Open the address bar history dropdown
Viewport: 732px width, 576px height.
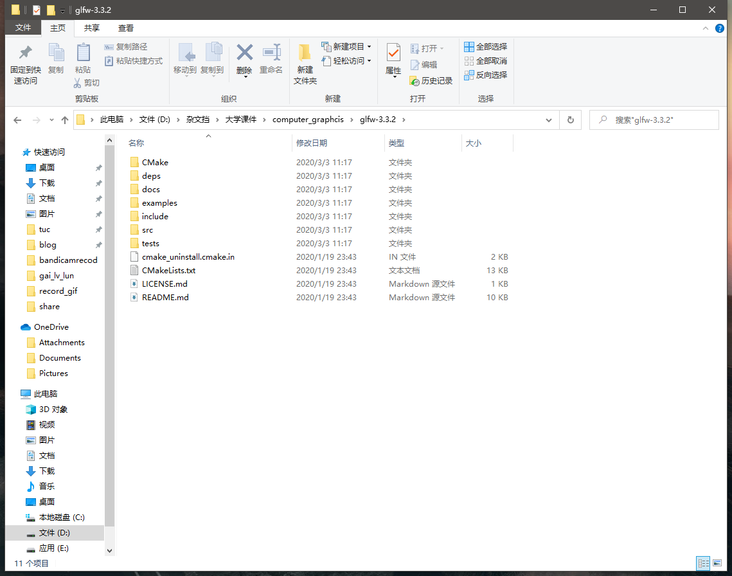[548, 120]
